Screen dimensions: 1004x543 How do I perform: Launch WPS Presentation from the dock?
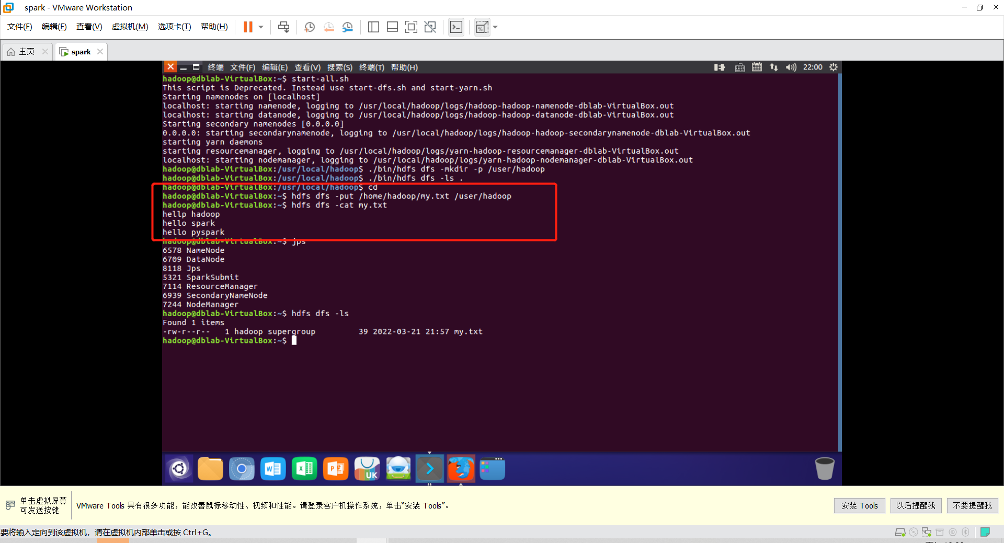pyautogui.click(x=336, y=468)
